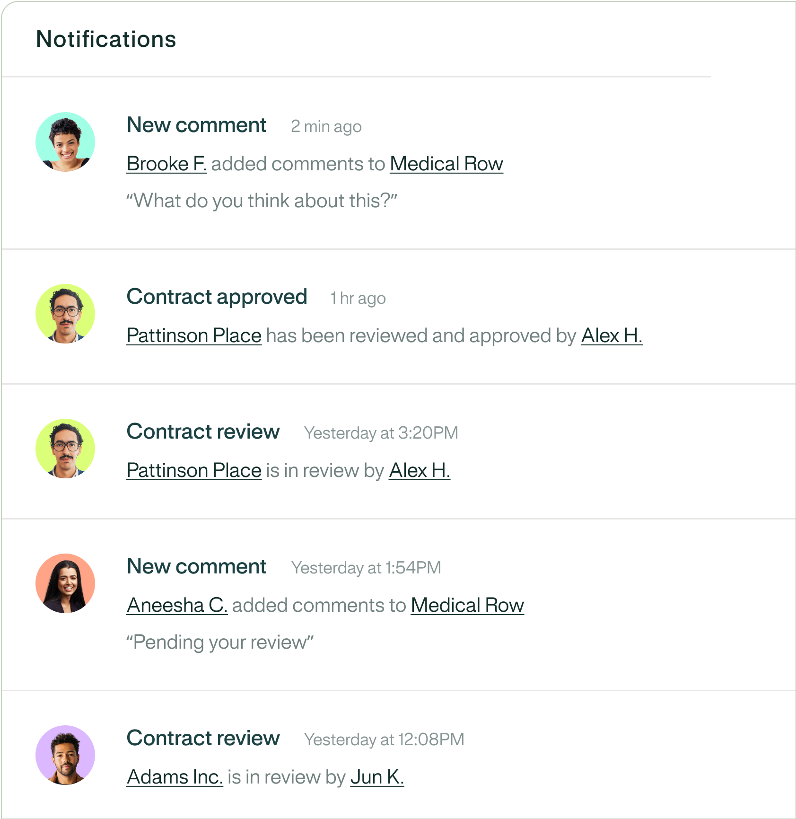
Task: Click the Jun K. reviewer link
Action: (x=377, y=777)
